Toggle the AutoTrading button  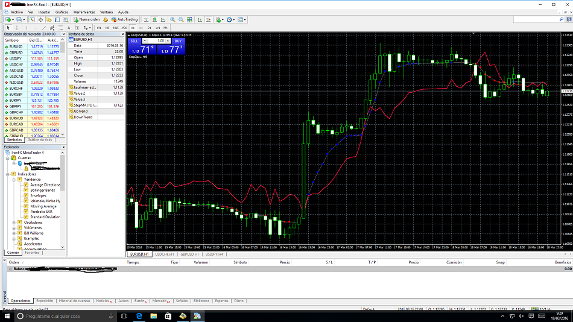click(x=124, y=19)
